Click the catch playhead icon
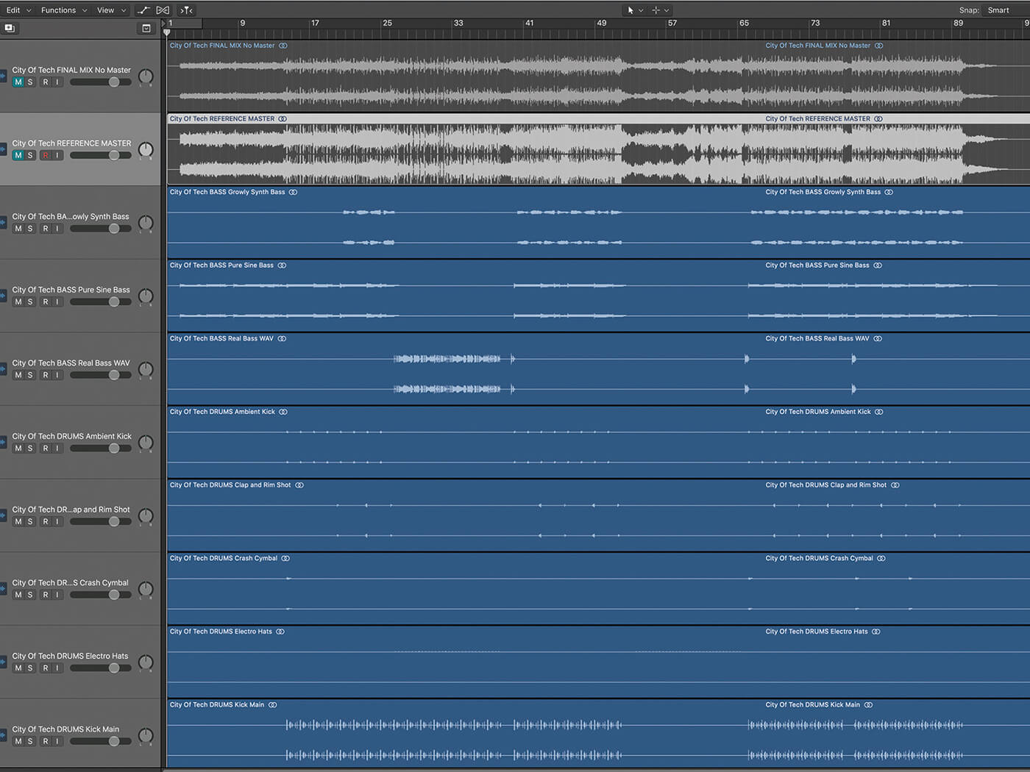 (x=187, y=10)
